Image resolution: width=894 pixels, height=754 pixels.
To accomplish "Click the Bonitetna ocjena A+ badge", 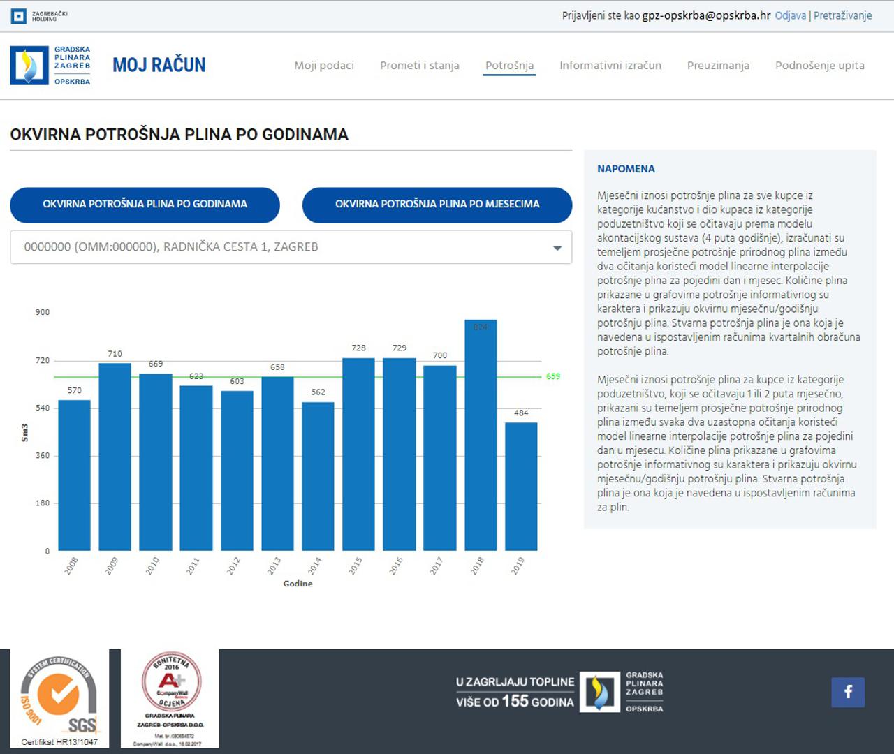I will tap(170, 698).
